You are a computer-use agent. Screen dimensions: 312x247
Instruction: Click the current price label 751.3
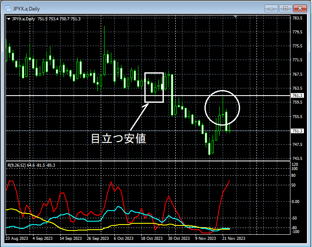[x=297, y=131]
